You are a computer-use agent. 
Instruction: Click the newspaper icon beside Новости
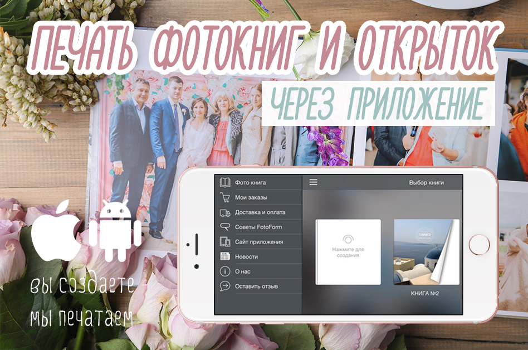[225, 256]
